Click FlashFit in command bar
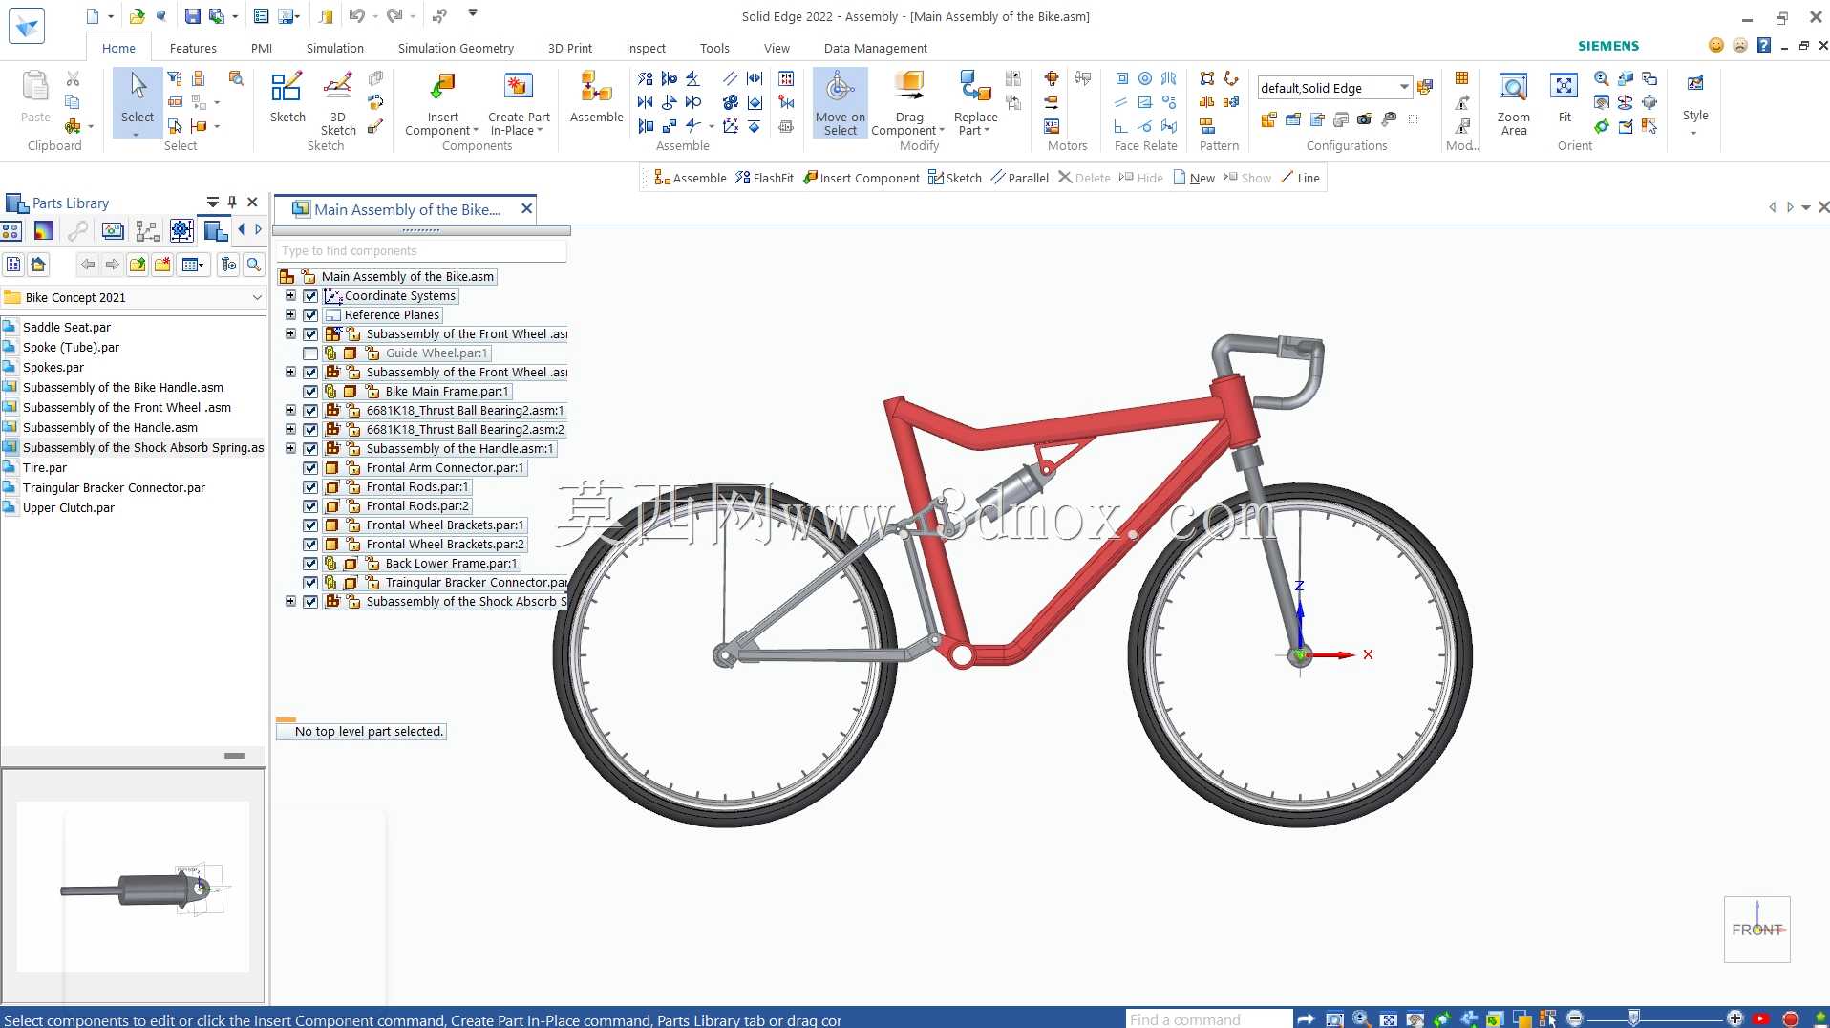This screenshot has height=1028, width=1830. point(765,178)
